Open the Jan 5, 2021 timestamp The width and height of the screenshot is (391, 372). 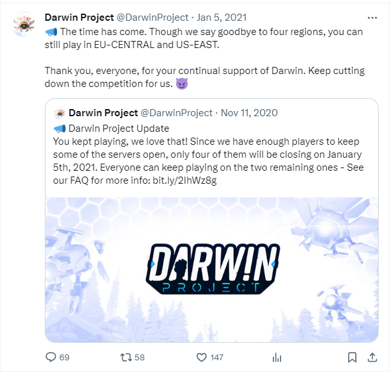[221, 18]
